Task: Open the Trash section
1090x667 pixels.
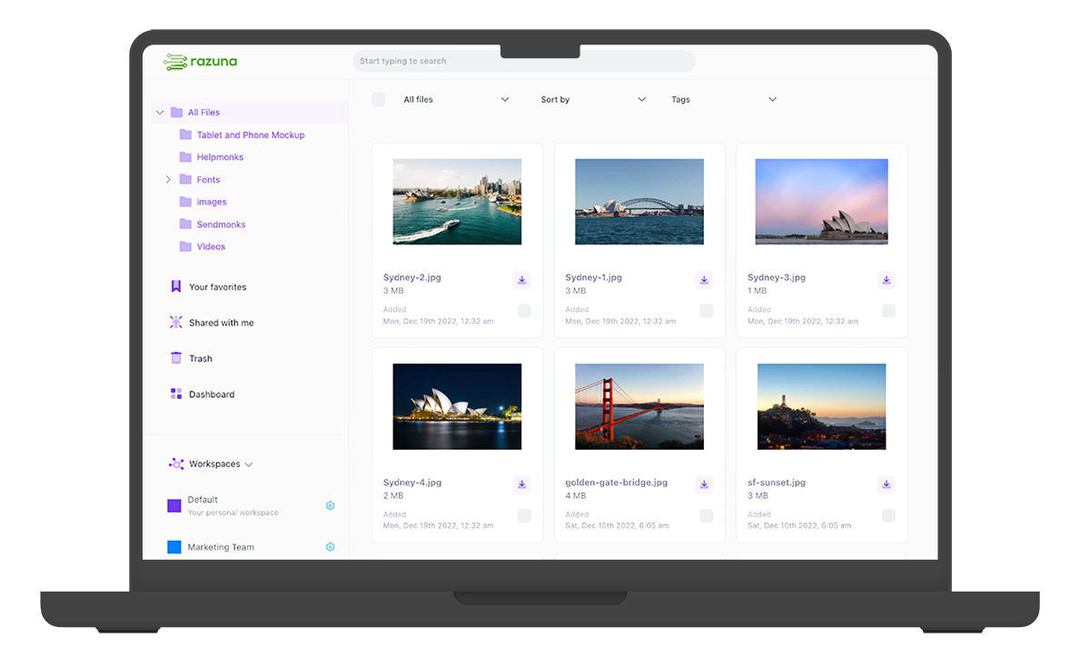Action: [201, 358]
